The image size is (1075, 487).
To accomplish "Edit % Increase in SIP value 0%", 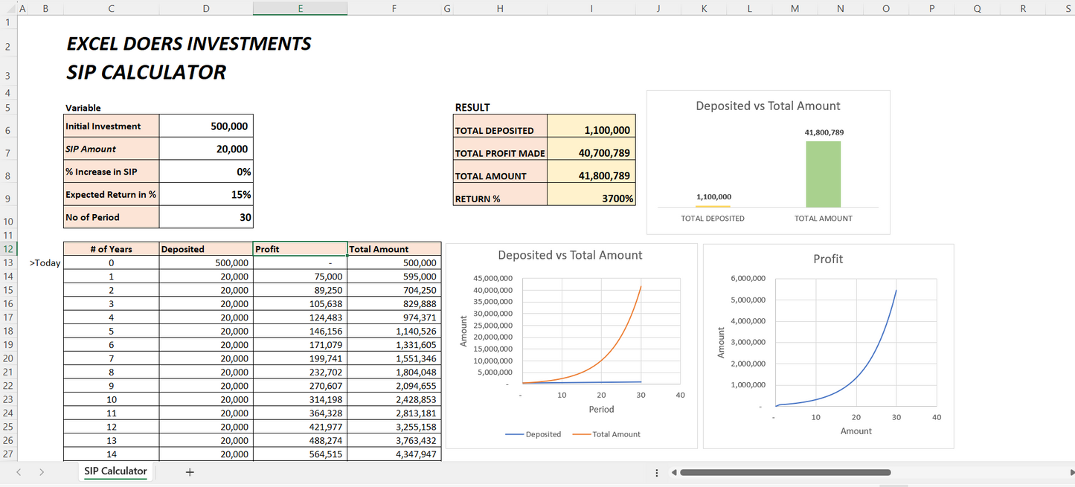I will point(206,172).
